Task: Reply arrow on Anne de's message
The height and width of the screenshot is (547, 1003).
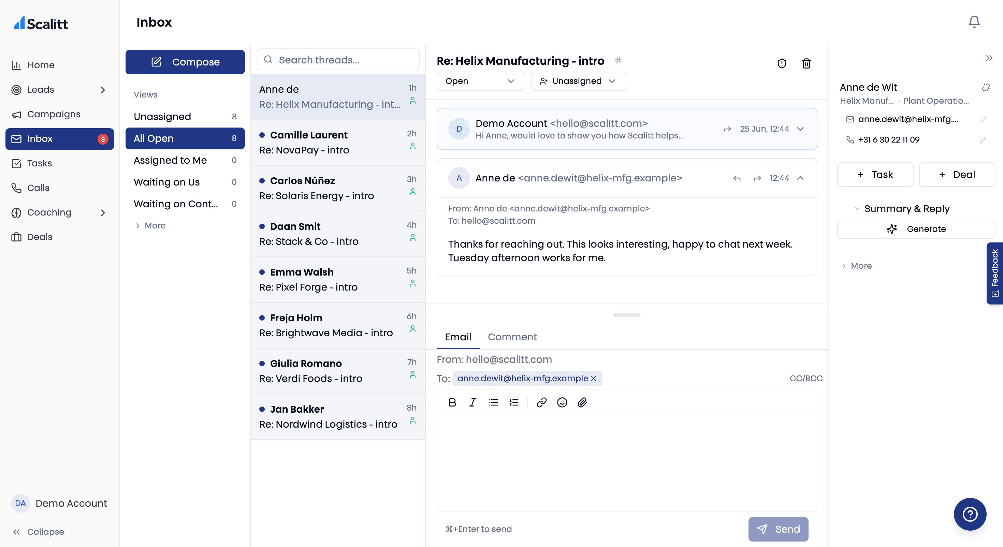Action: click(736, 178)
